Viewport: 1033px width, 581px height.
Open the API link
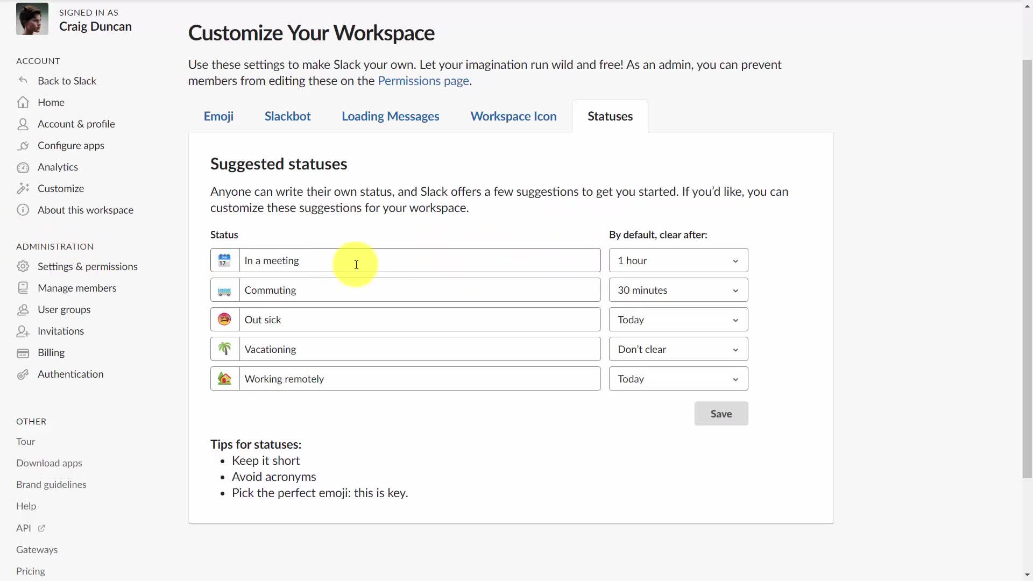tap(23, 528)
